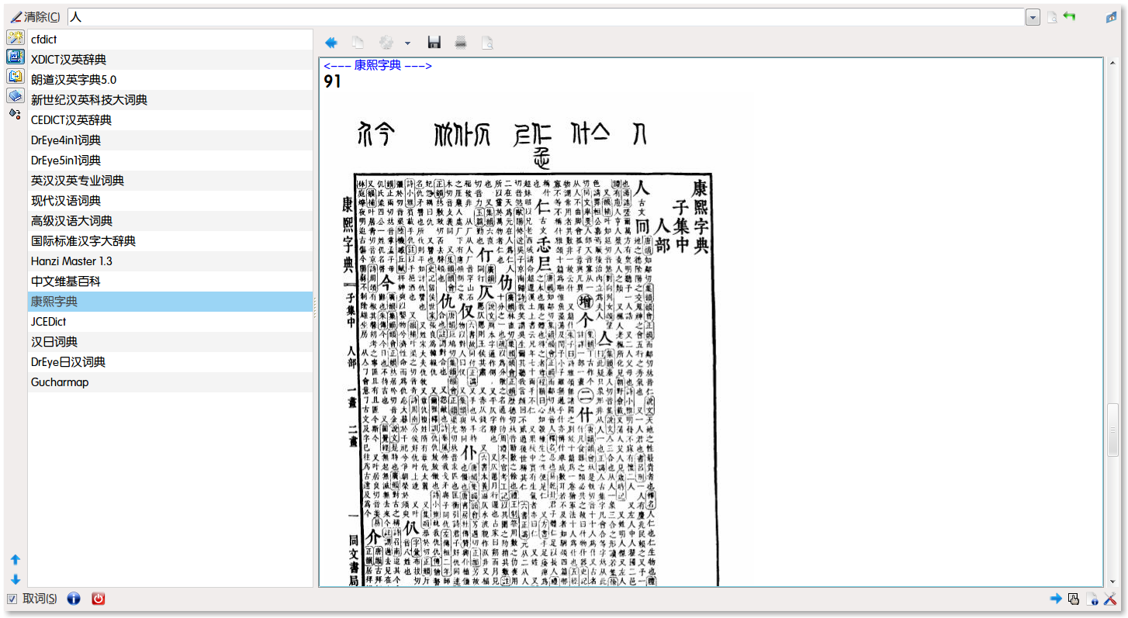The width and height of the screenshot is (1128, 618).
Task: Select JCEDict in the dictionary list
Action: click(171, 322)
